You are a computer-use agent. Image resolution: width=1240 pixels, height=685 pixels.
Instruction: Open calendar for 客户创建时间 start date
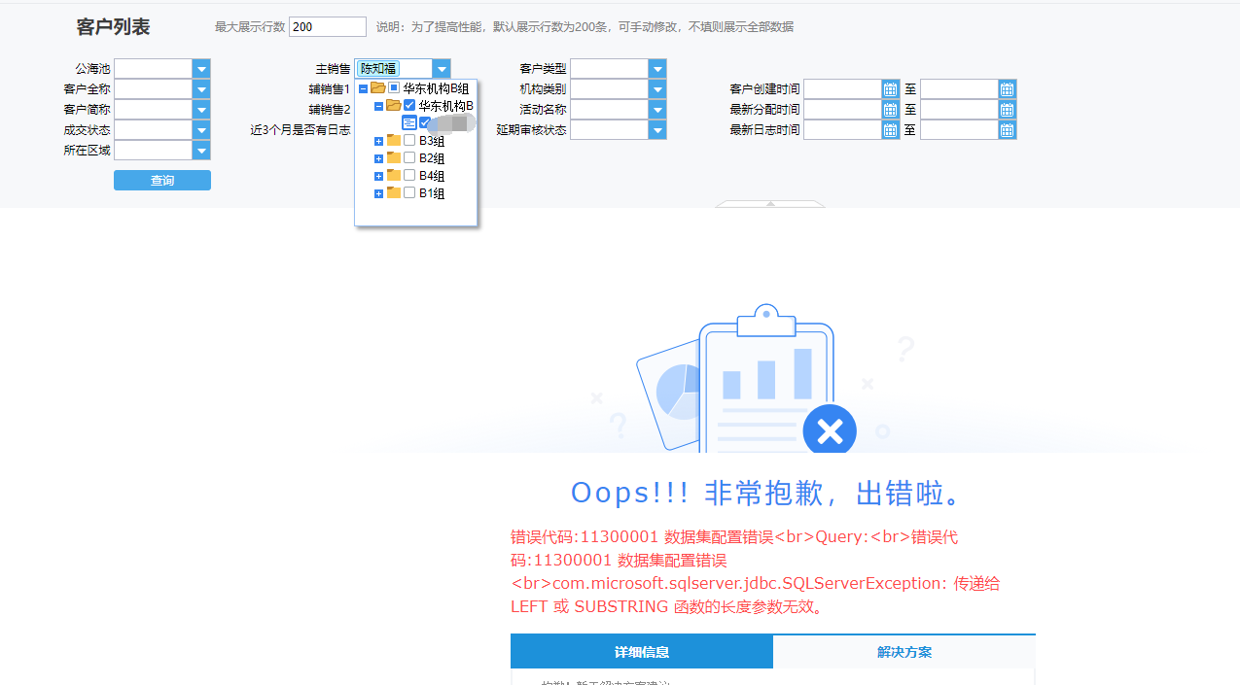tap(891, 89)
